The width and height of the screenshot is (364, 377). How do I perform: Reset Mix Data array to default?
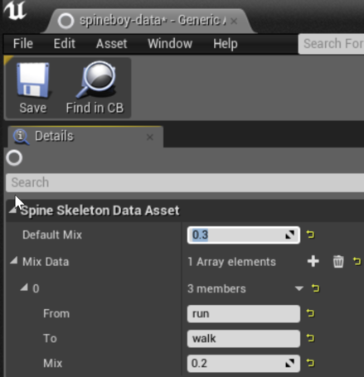click(x=357, y=261)
